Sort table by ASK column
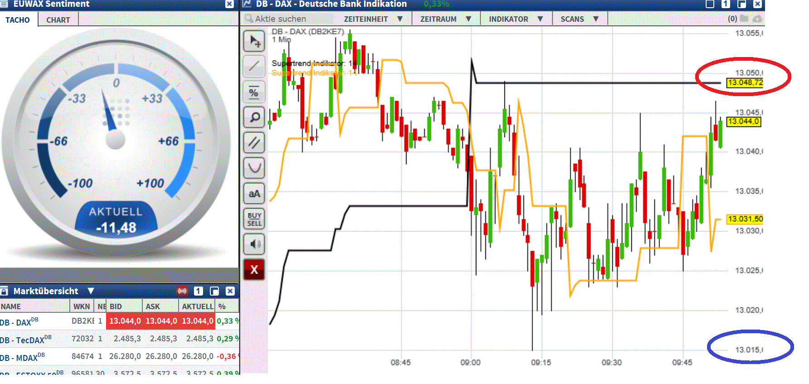Viewport: 809px width, 384px height. pos(160,306)
